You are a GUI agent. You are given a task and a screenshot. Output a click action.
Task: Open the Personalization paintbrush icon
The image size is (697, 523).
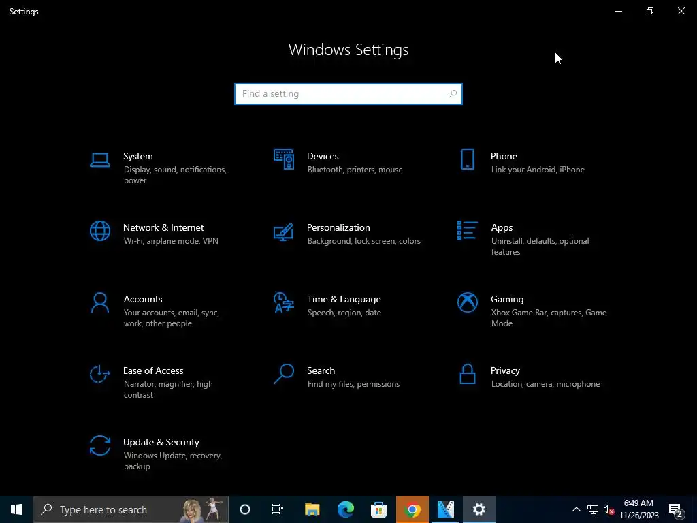(x=284, y=232)
